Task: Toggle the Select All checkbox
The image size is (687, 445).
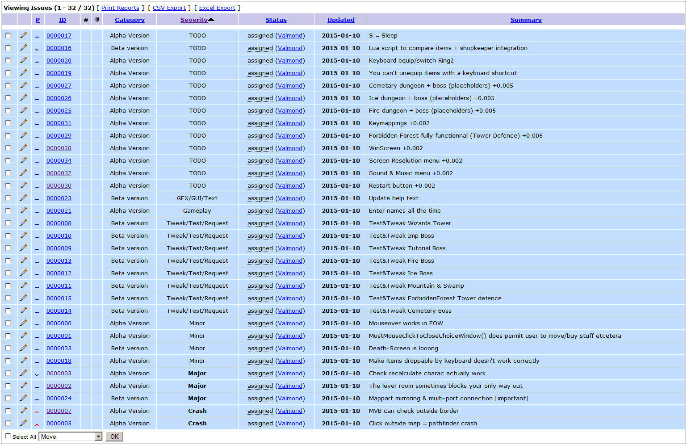Action: 8,436
